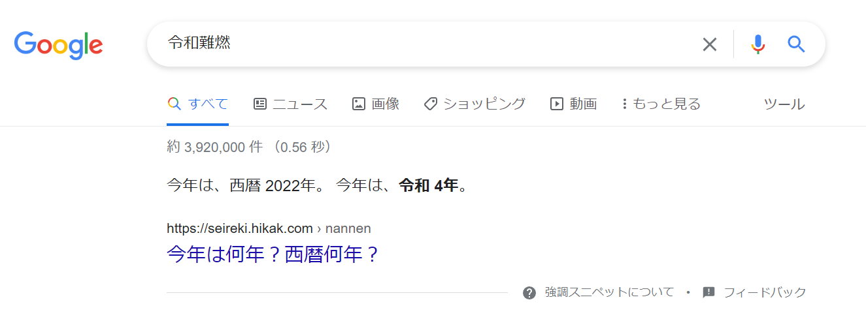This screenshot has width=866, height=336.
Task: Start voice search with microphone icon
Action: tap(758, 44)
